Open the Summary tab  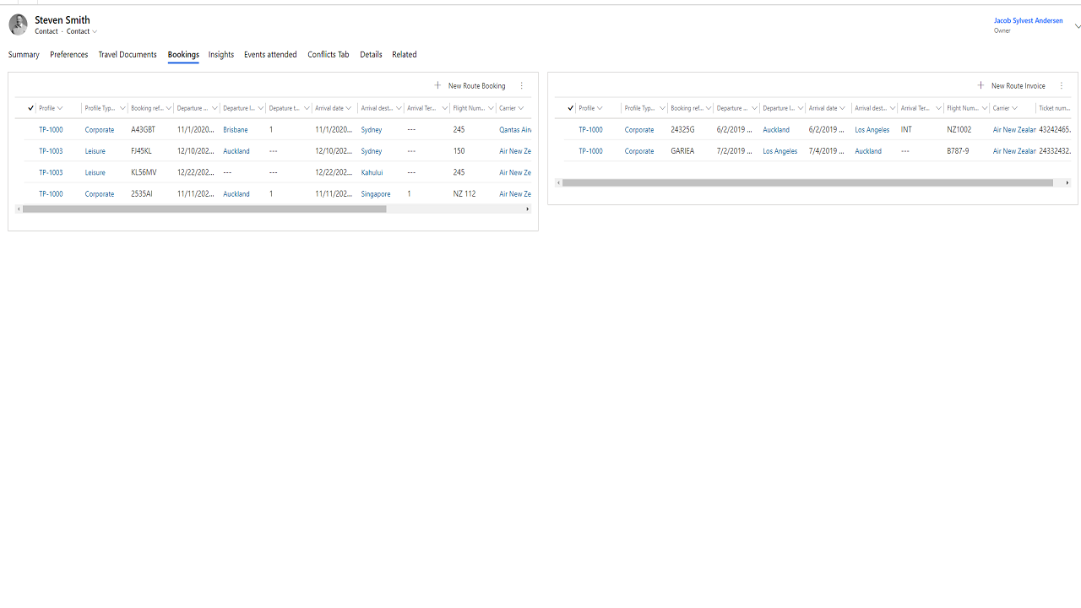(24, 55)
